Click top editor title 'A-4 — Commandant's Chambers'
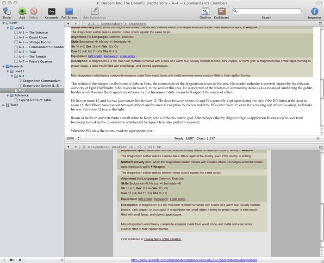 click(117, 24)
